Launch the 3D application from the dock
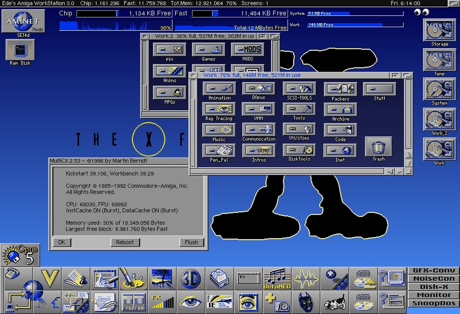This screenshot has height=314, width=460. pos(190,279)
